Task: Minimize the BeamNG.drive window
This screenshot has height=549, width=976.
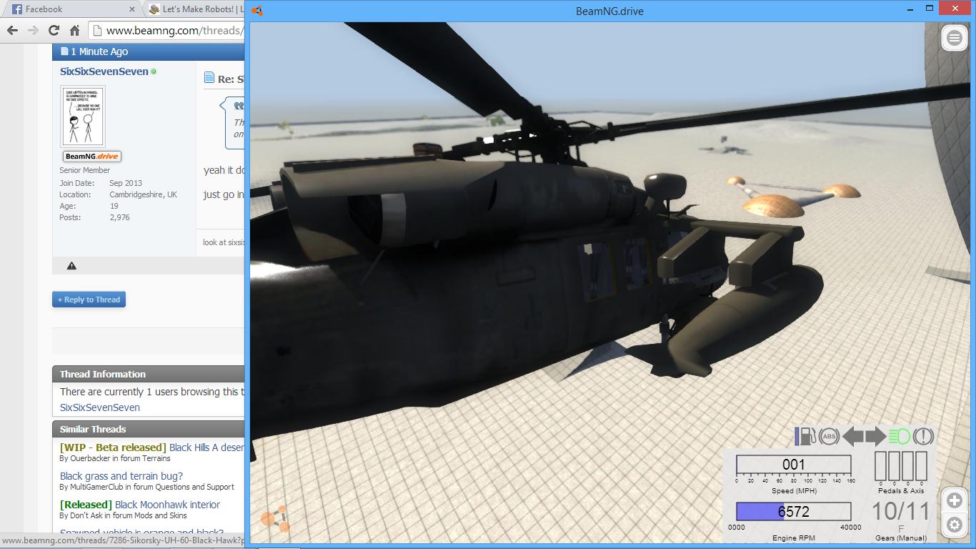Action: pos(911,9)
